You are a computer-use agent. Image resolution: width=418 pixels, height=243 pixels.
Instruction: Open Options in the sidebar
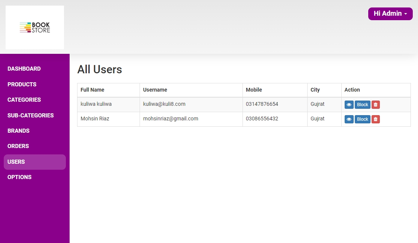[19, 177]
